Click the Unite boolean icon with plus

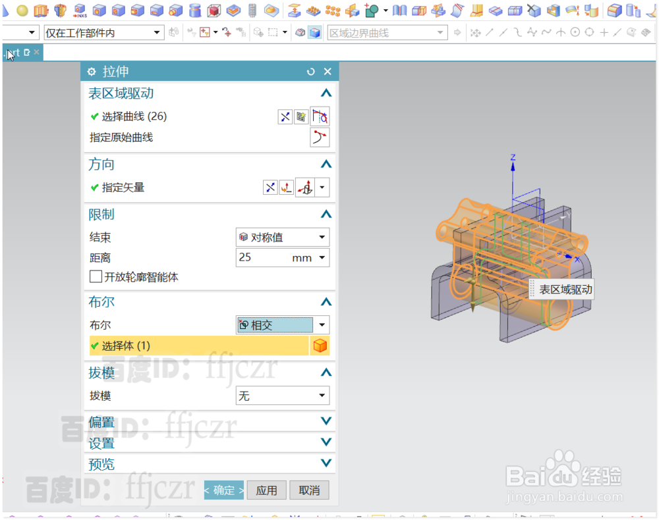372,10
